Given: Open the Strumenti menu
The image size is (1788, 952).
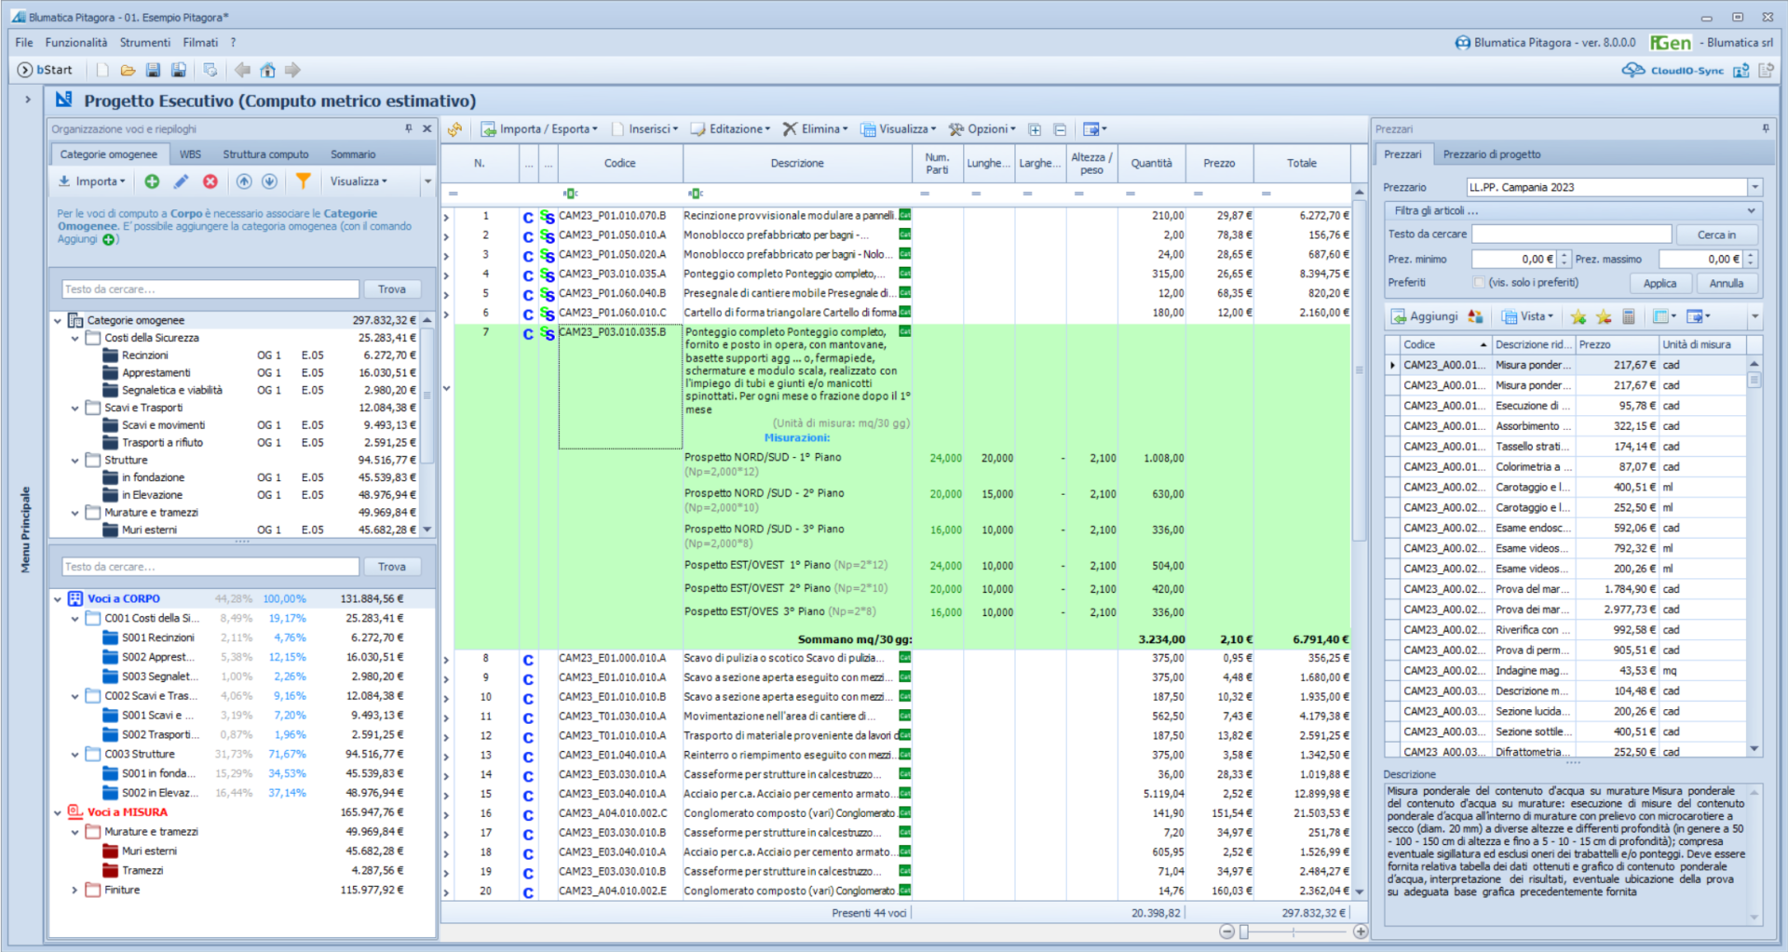Looking at the screenshot, I should click(144, 43).
